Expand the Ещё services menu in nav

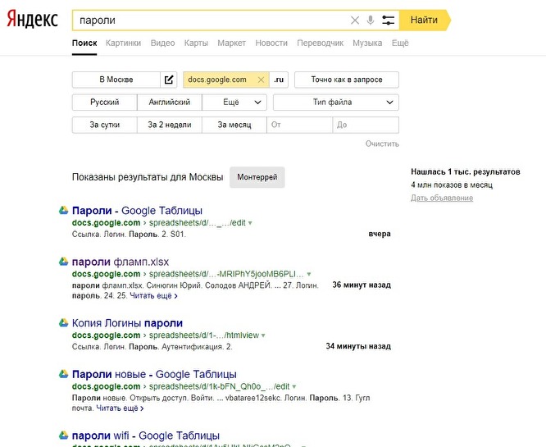point(400,43)
